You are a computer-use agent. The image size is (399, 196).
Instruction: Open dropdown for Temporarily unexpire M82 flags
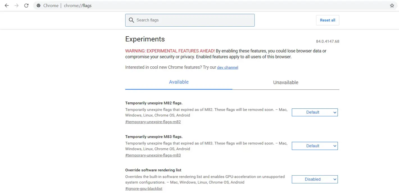(315, 112)
